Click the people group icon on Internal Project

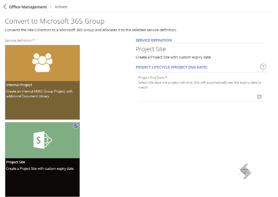click(43, 62)
